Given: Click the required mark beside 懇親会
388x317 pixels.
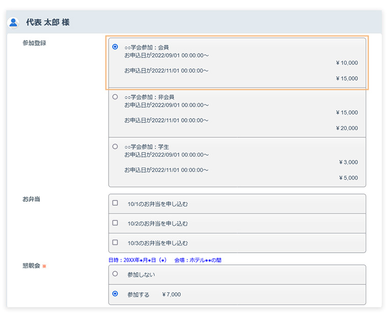Looking at the screenshot, I should click(x=44, y=266).
